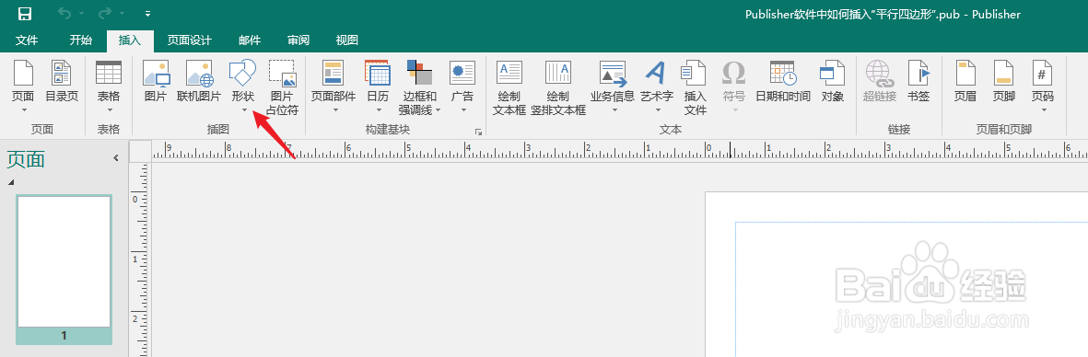Image resolution: width=1088 pixels, height=357 pixels.
Task: Open the 形状 shapes gallery
Action: (x=243, y=86)
